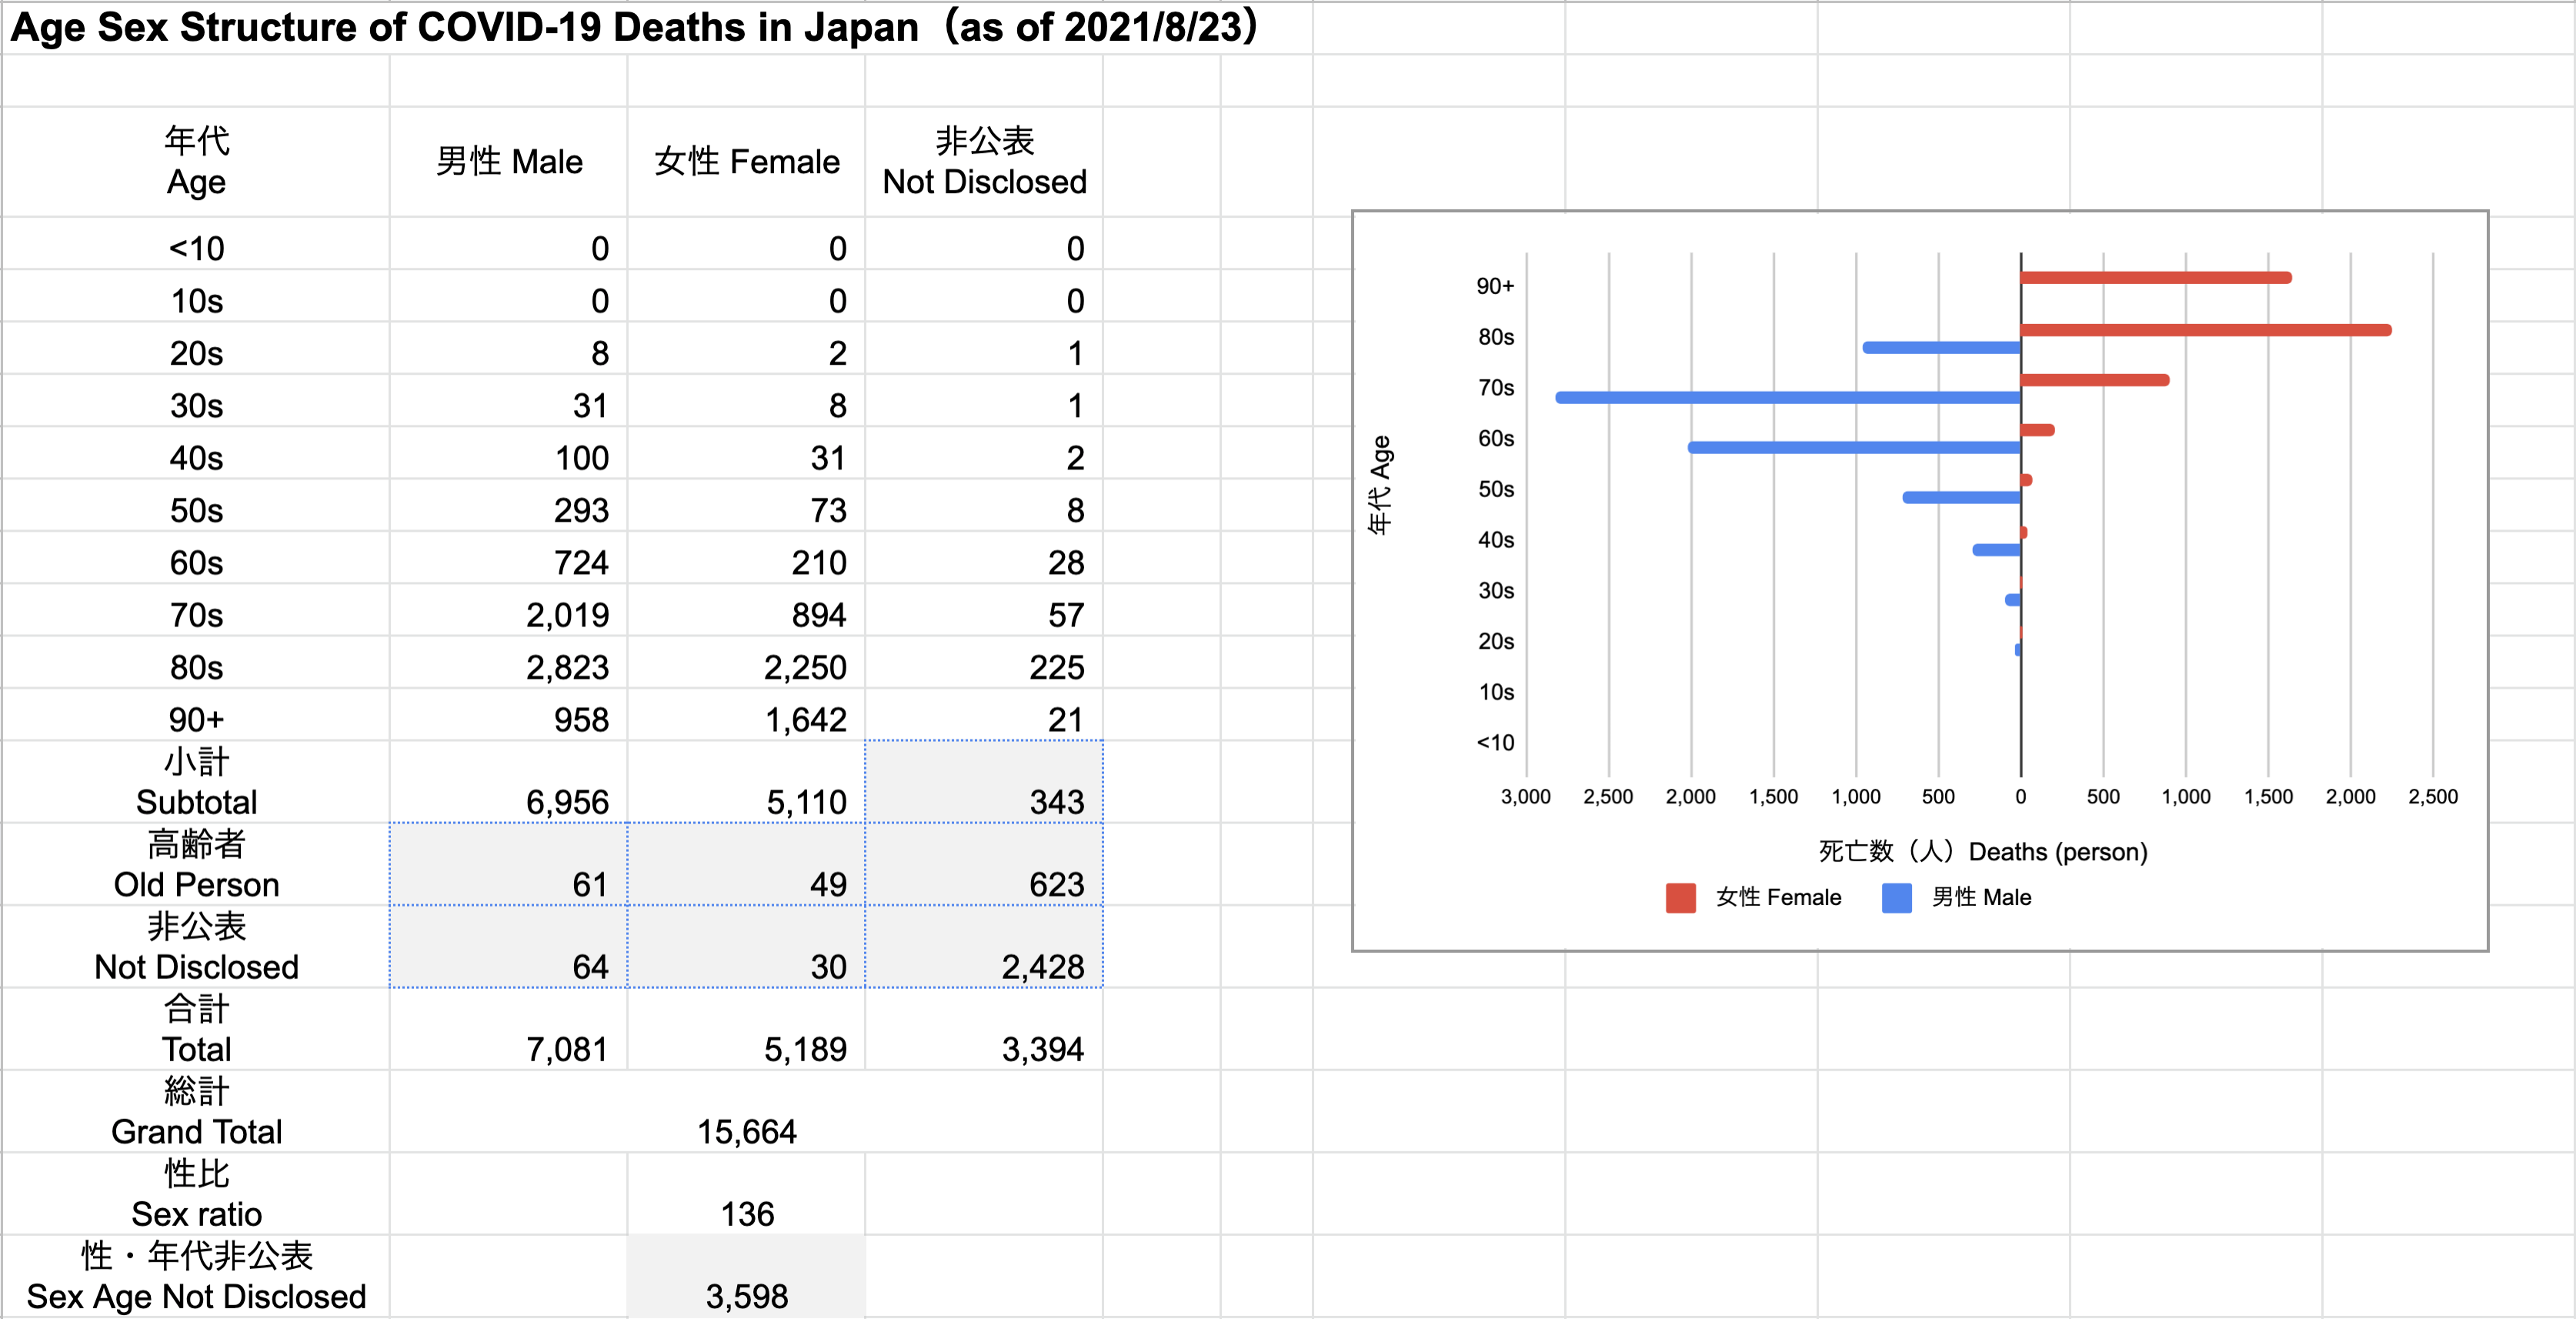Click the '女性 Female' column header
The image size is (2576, 1319).
click(747, 161)
